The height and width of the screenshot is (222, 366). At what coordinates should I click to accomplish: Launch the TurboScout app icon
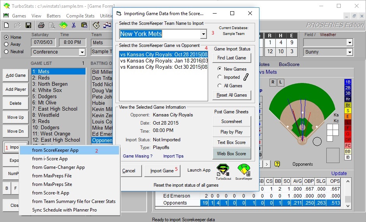click(223, 170)
